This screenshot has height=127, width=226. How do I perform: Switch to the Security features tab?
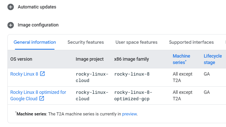[86, 42]
